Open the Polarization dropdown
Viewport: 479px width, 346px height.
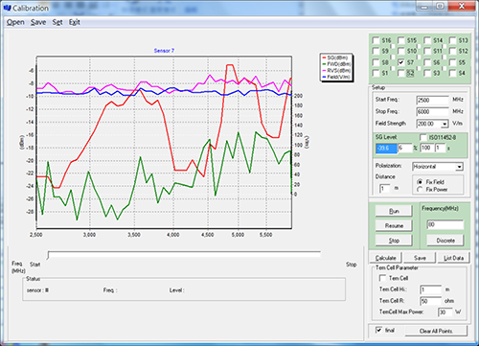coord(459,167)
